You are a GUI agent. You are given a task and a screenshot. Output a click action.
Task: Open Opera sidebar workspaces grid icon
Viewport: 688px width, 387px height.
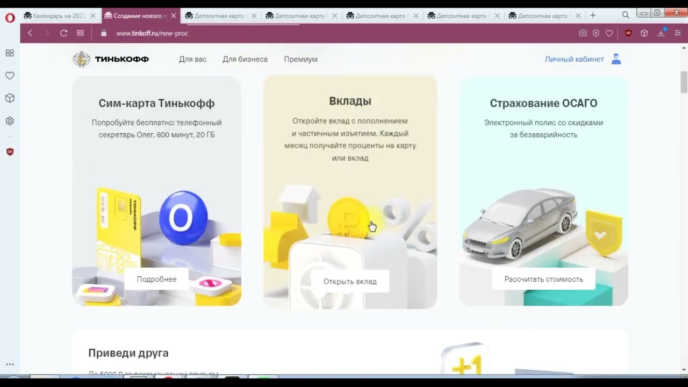(10, 53)
